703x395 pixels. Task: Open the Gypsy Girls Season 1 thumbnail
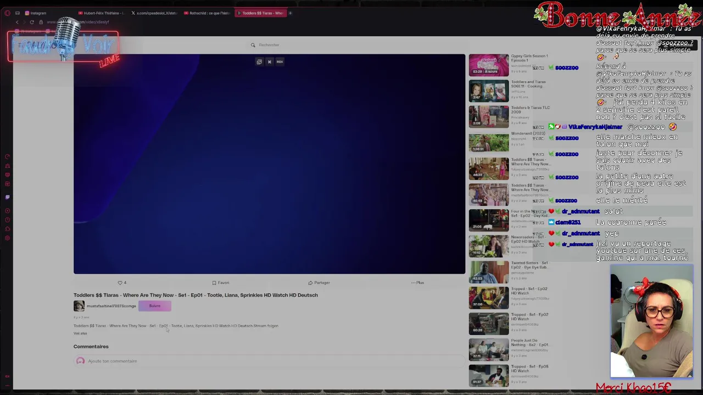(489, 65)
